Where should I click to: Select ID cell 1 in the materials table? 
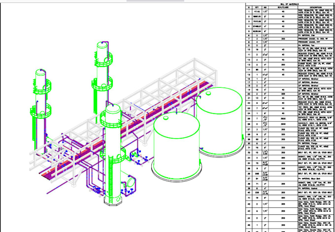click(x=248, y=12)
